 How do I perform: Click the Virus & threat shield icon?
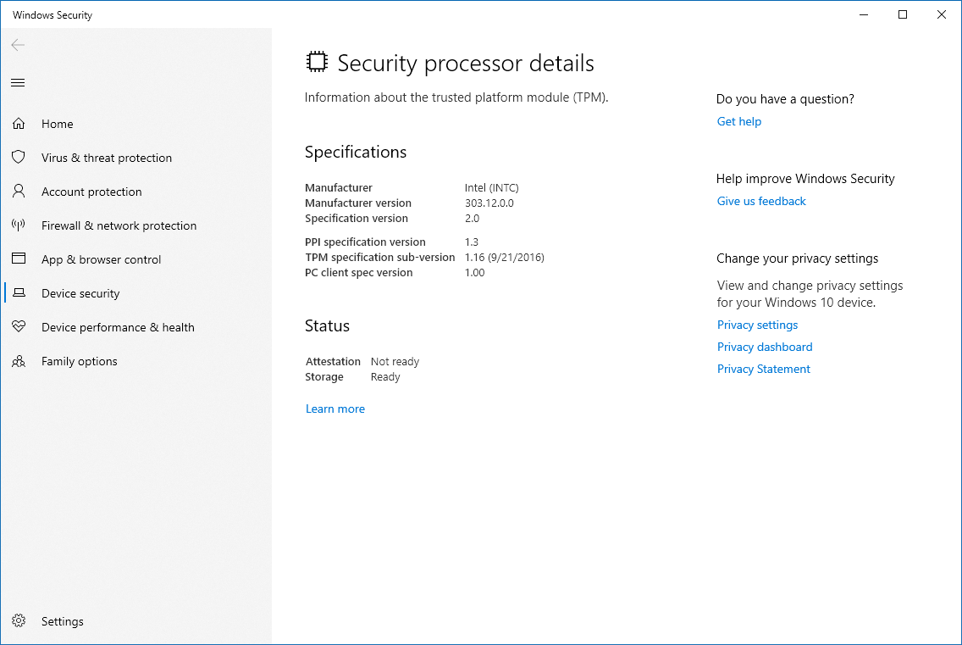(x=19, y=158)
